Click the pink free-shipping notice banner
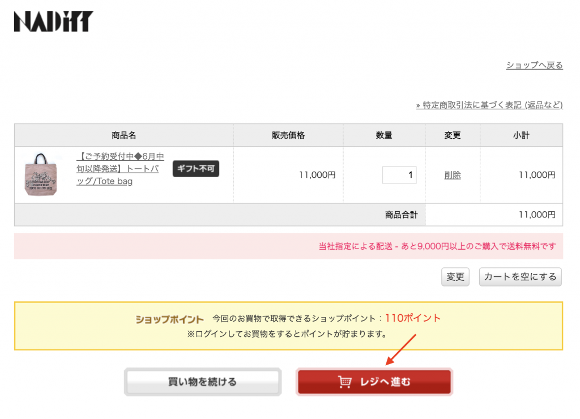 point(288,246)
